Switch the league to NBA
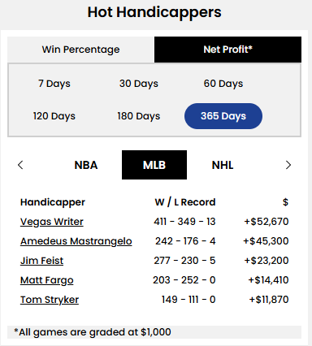 [86, 165]
